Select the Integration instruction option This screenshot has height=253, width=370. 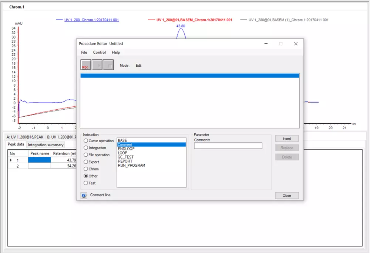(86, 148)
